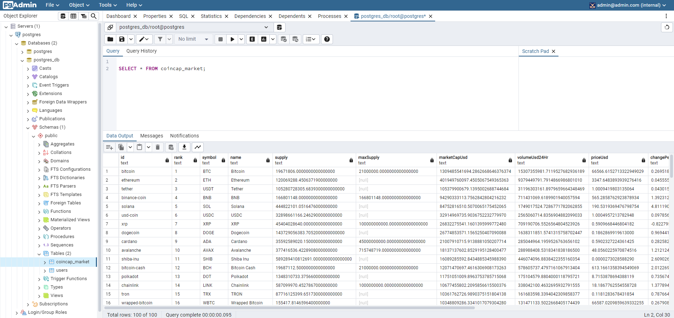Click the symbol column header
Viewport: 674px width, 318px height.
tap(214, 160)
